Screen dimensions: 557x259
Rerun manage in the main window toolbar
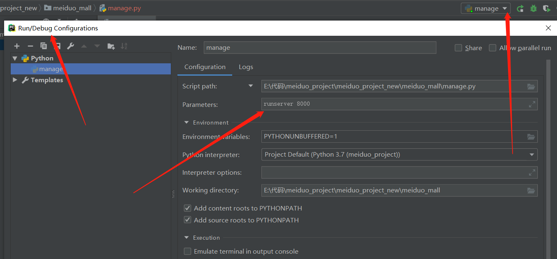coord(520,8)
